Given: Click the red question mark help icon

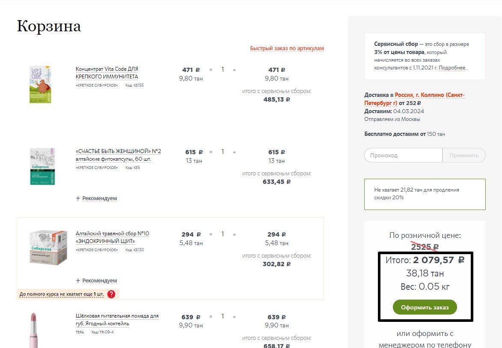Looking at the screenshot, I should coord(111,294).
